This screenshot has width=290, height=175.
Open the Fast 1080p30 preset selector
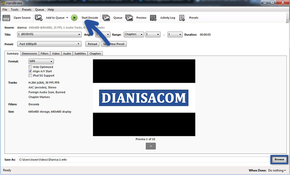(49, 44)
